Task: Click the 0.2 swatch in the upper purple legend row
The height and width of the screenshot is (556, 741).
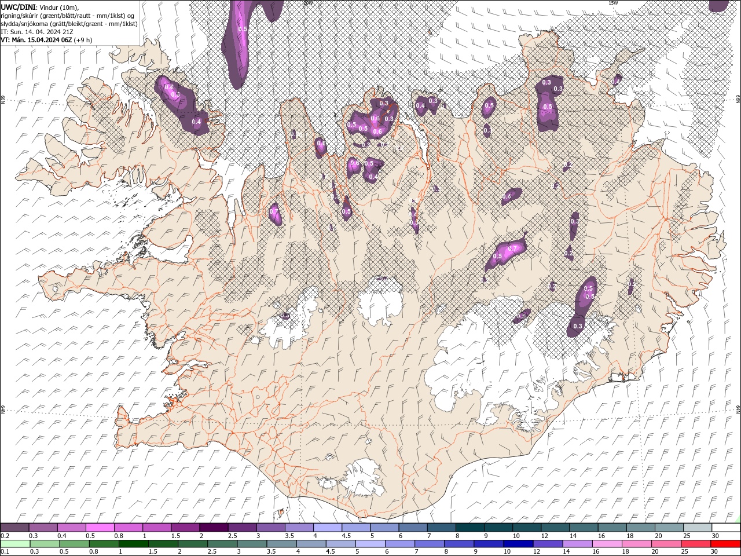Action: click(x=14, y=528)
